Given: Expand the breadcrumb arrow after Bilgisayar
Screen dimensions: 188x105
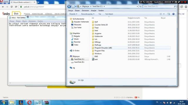Looking at the screenshot, I should (x=91, y=6).
